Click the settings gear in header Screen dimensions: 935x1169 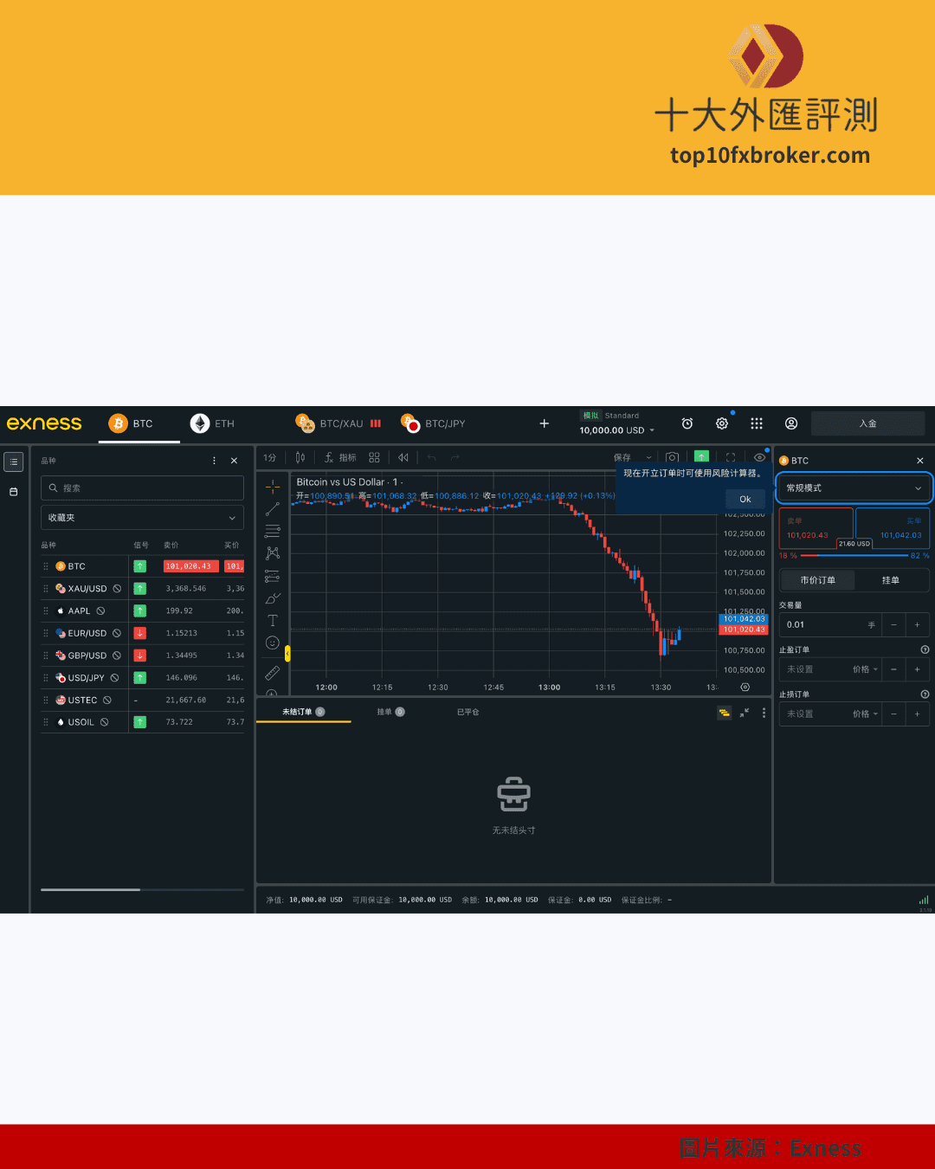click(x=722, y=423)
